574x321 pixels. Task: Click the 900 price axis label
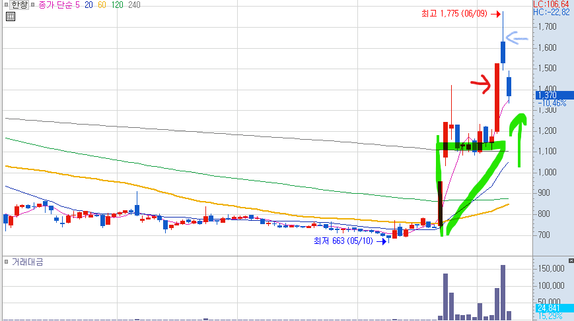[x=544, y=193]
